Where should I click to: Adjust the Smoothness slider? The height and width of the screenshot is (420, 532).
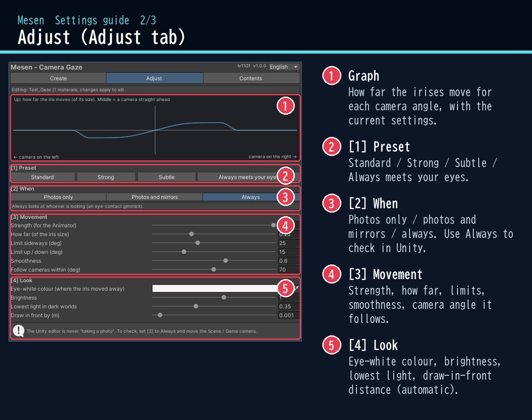click(x=214, y=261)
